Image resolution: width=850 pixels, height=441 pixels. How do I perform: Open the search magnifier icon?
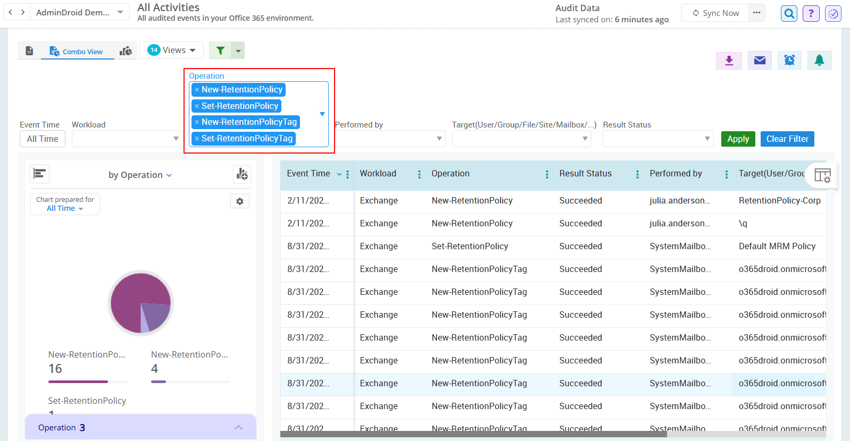coord(789,13)
